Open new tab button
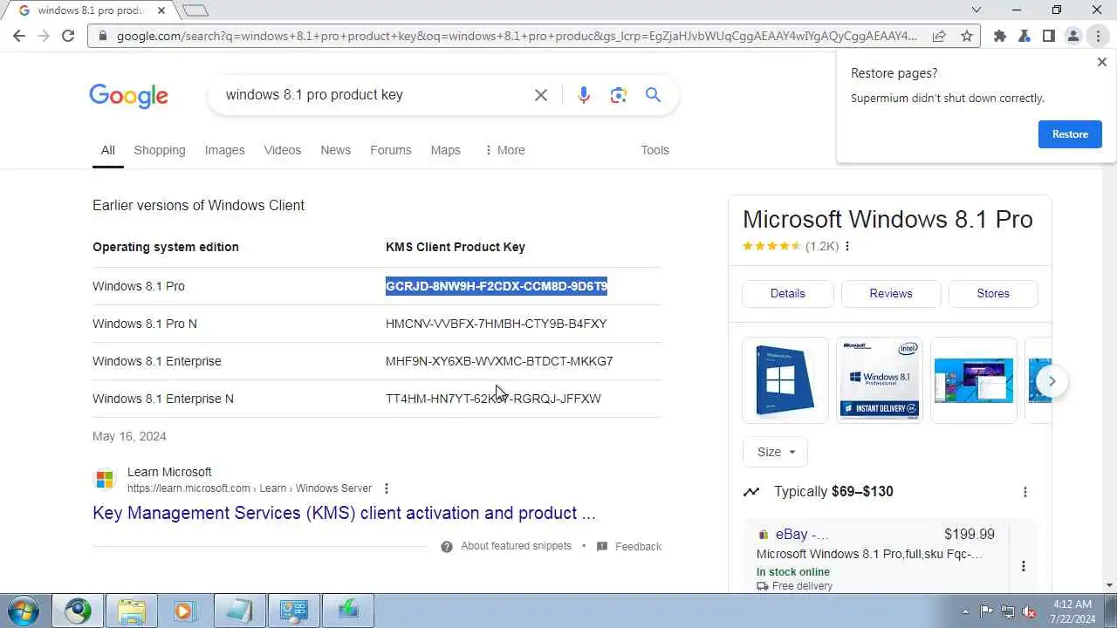Image resolution: width=1117 pixels, height=628 pixels. click(195, 10)
